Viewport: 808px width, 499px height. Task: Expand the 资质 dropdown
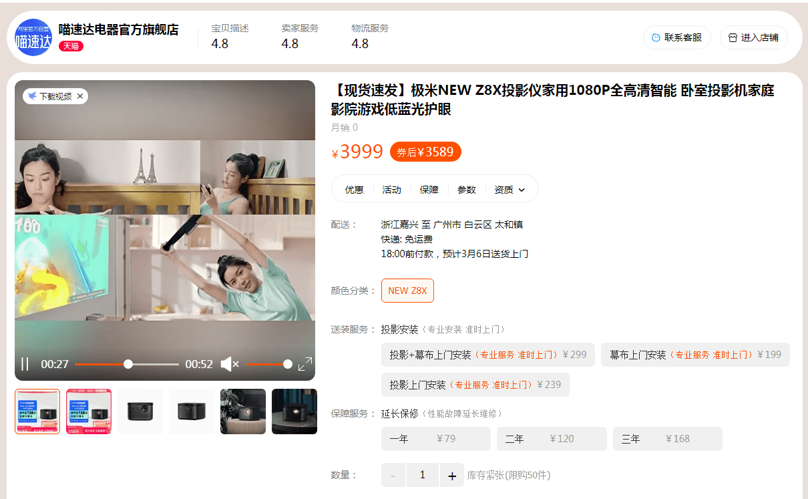510,190
